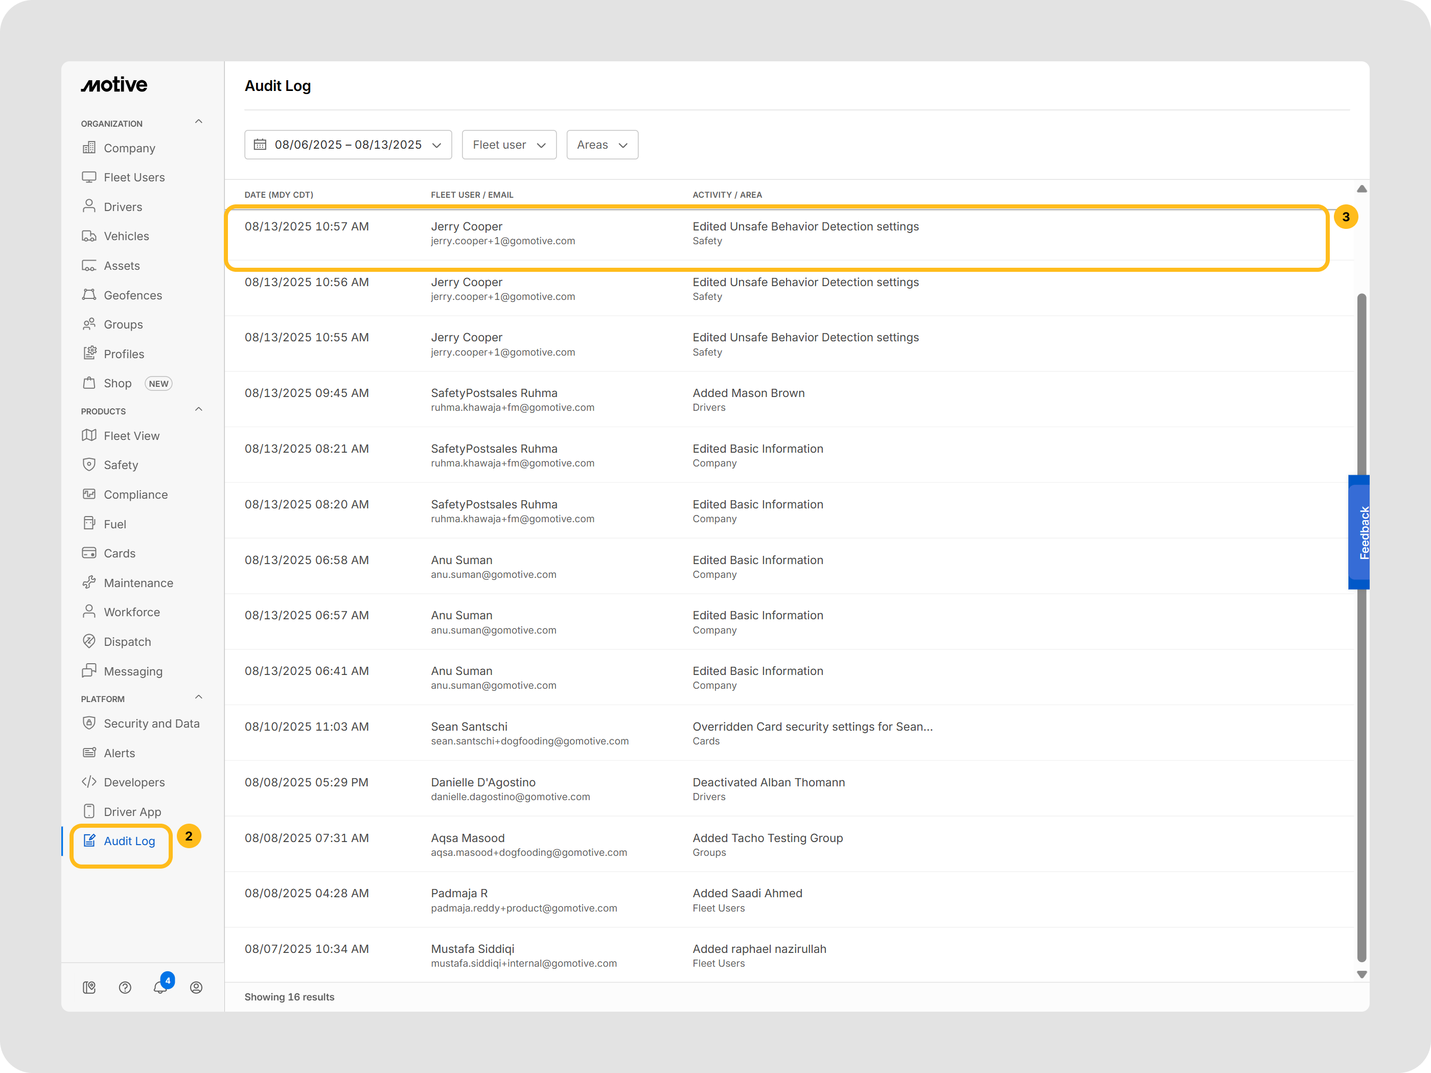
Task: Select the Developers code icon
Action: [89, 782]
